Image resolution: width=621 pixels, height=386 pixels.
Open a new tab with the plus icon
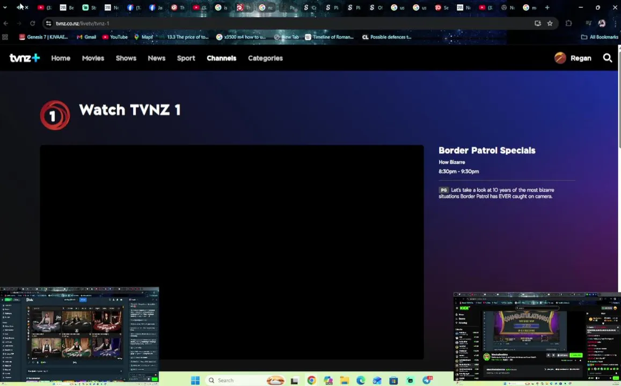(547, 8)
